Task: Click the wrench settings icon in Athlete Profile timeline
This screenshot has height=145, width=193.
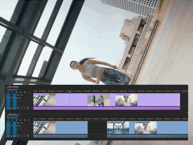Action: [x=25, y=120]
